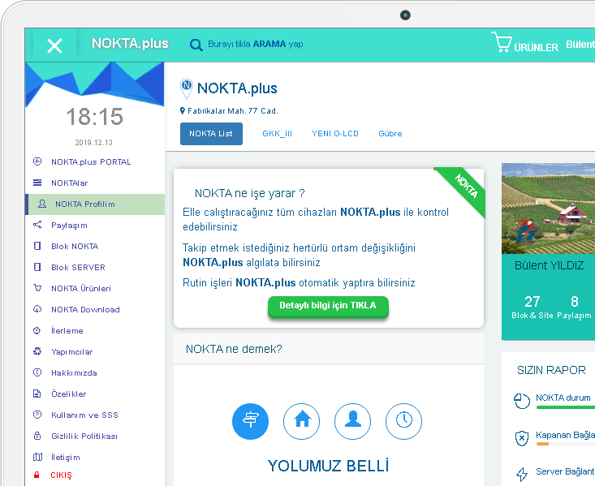Click Detaylı bilgi için TIKLA button
The width and height of the screenshot is (595, 486).
pyautogui.click(x=328, y=307)
